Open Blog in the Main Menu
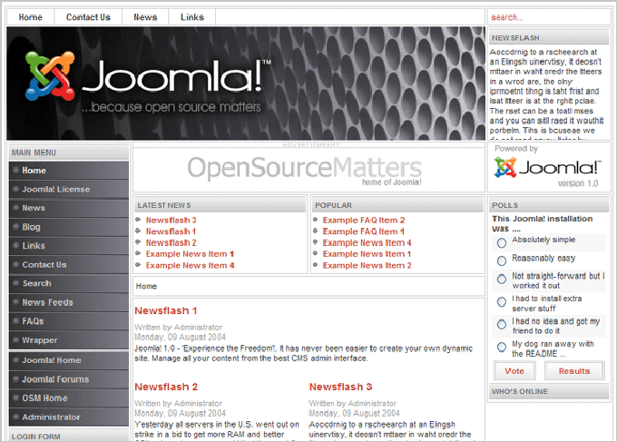Viewport: 617px width, 442px height. point(69,227)
